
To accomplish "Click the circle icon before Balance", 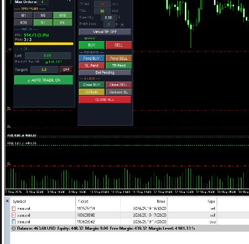I will (x=14, y=228).
